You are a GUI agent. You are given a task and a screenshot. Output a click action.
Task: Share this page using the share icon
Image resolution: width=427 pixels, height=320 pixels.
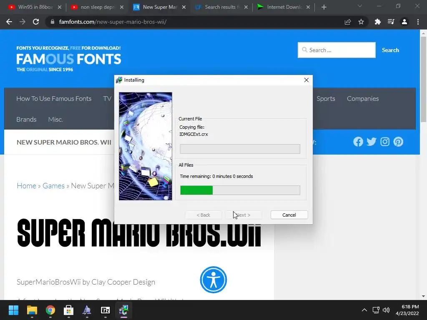tap(348, 22)
